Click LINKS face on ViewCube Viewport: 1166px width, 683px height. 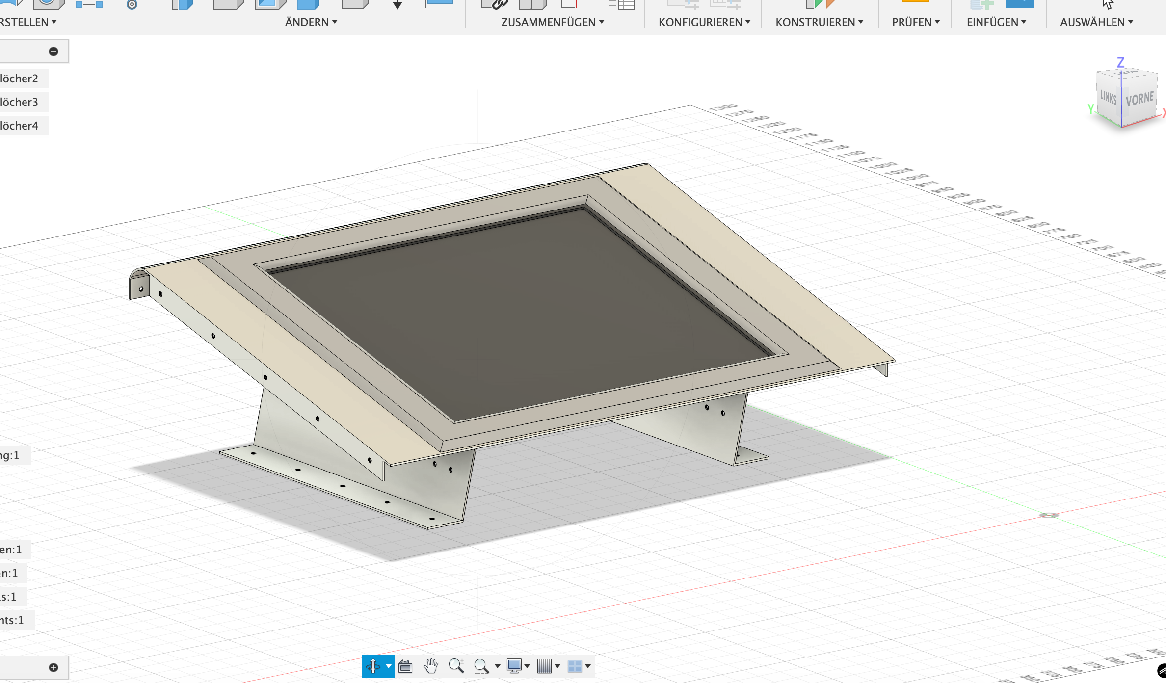click(x=1108, y=97)
